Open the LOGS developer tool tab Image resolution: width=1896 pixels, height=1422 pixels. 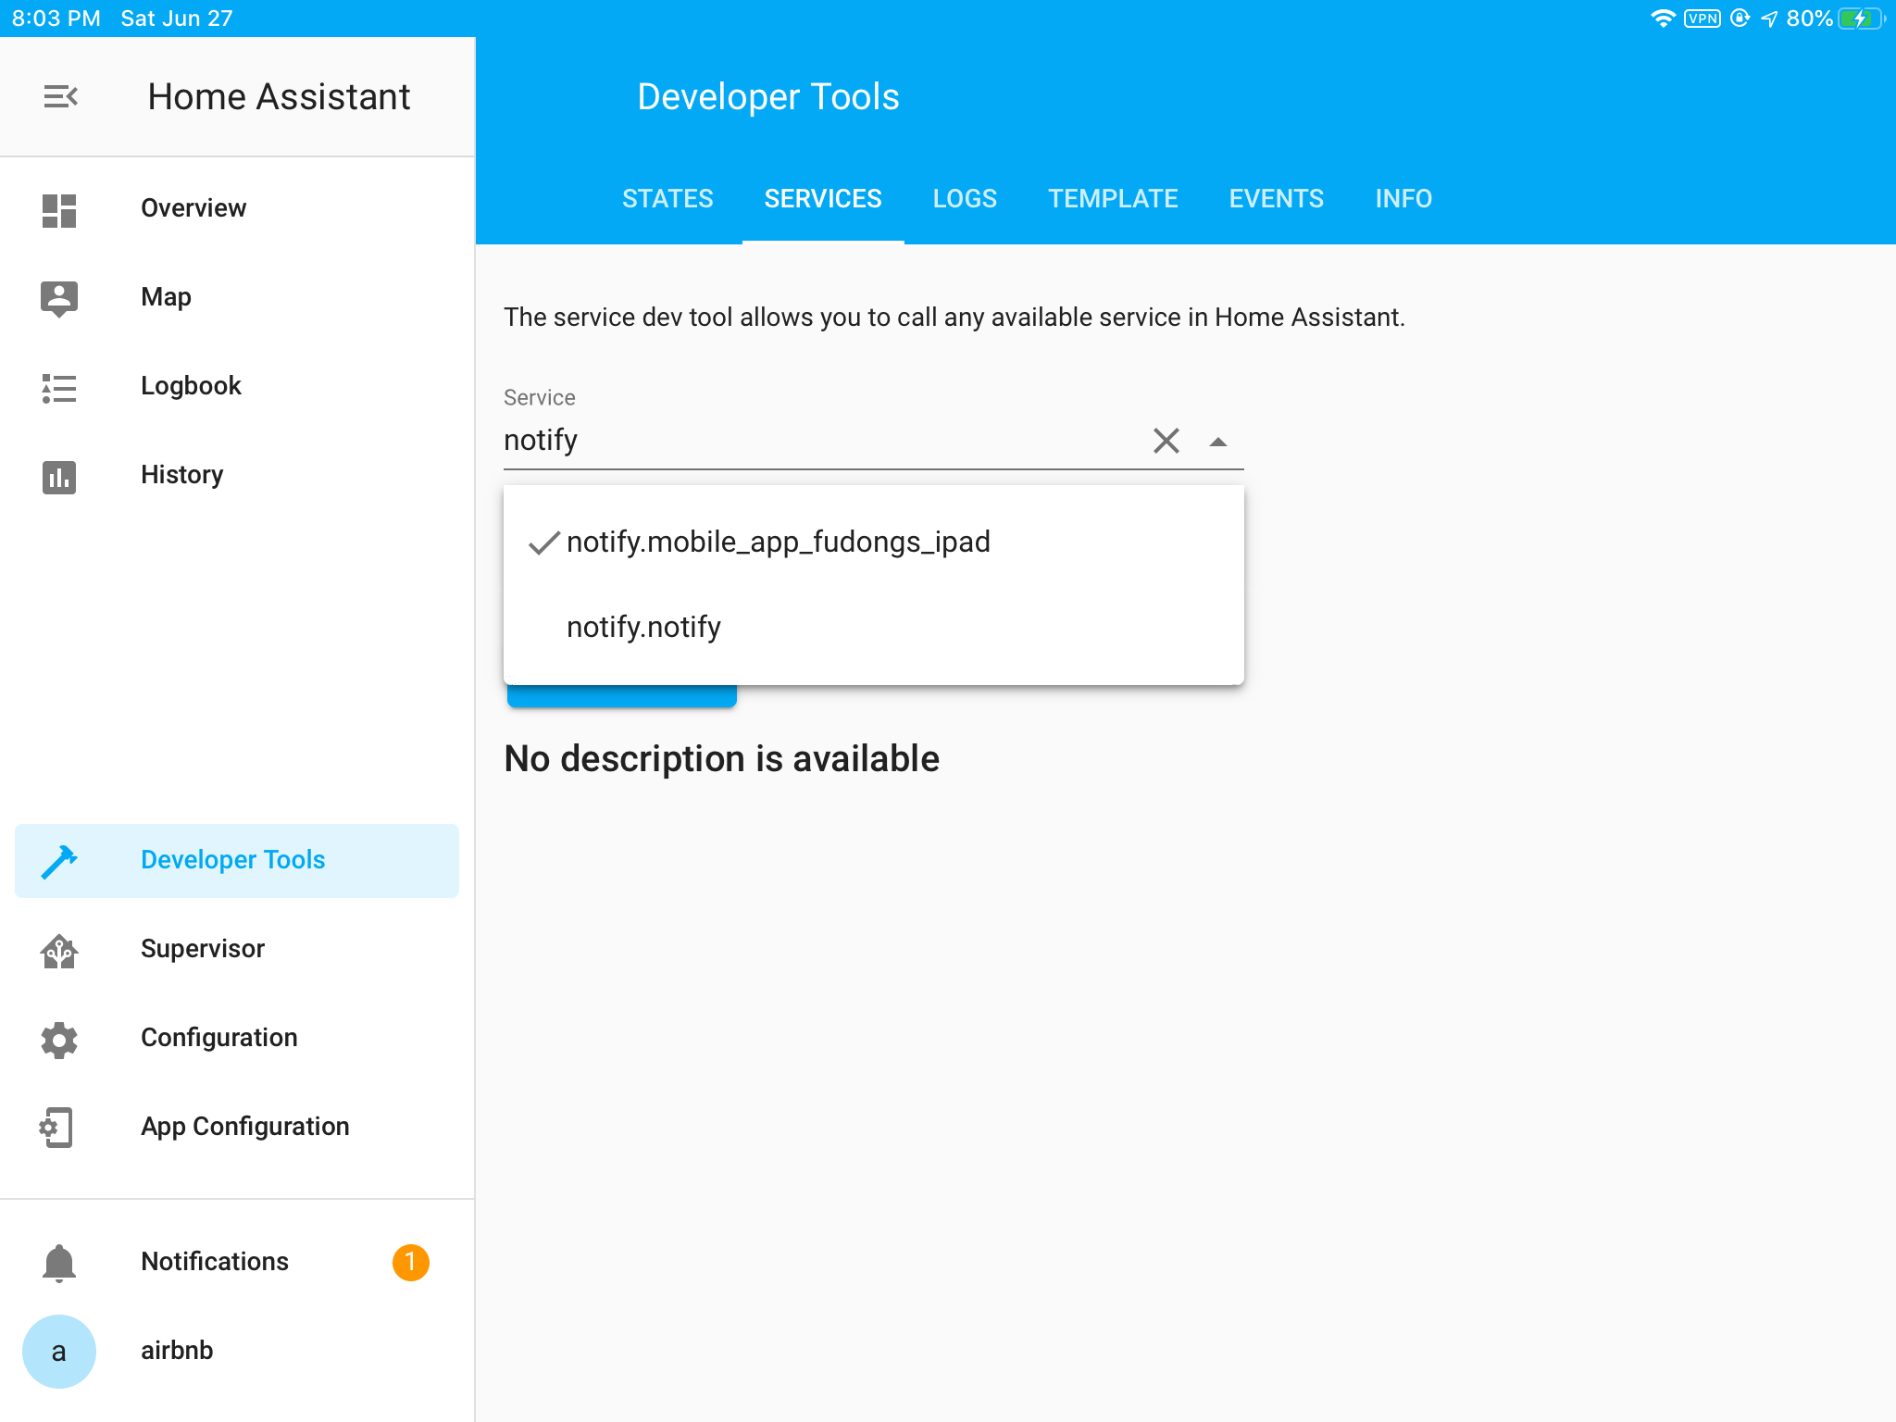965,197
